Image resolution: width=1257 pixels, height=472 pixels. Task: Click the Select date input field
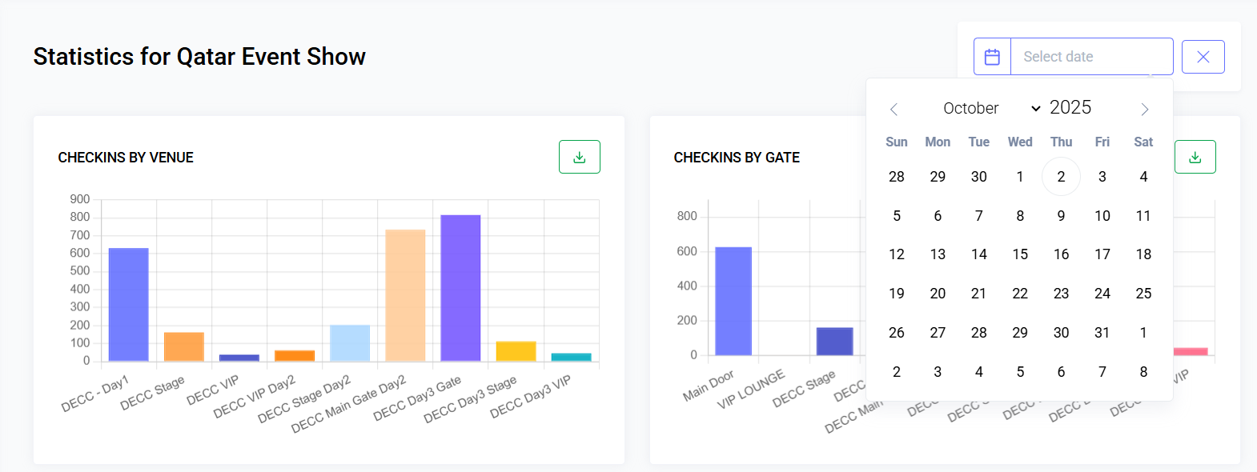(x=1091, y=57)
